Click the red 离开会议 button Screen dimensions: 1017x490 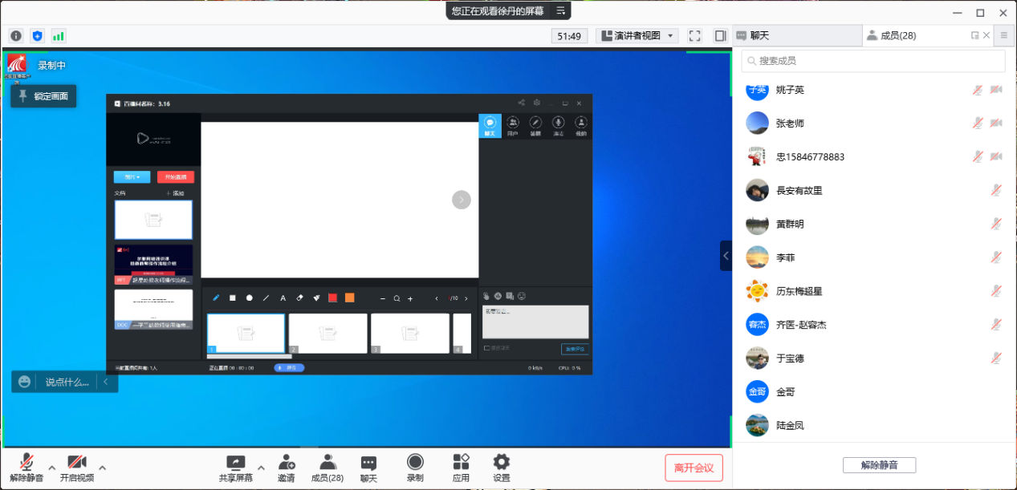coord(694,468)
